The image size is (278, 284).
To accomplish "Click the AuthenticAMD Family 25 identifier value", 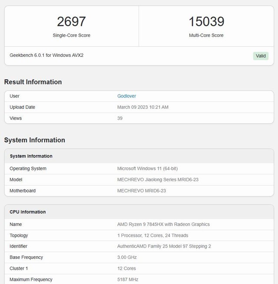I will [164, 246].
